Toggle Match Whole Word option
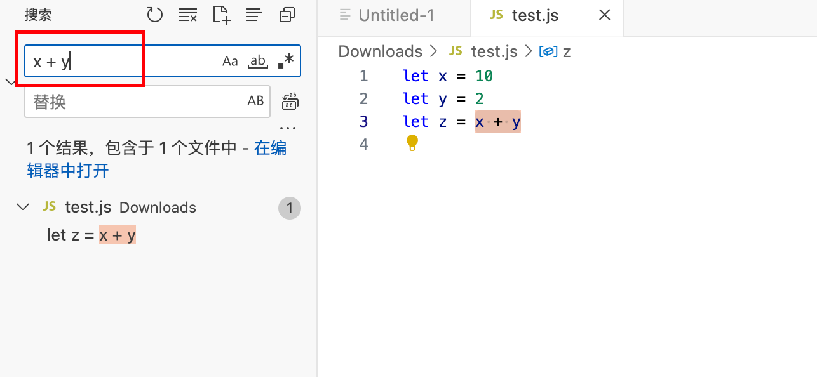 coord(257,61)
